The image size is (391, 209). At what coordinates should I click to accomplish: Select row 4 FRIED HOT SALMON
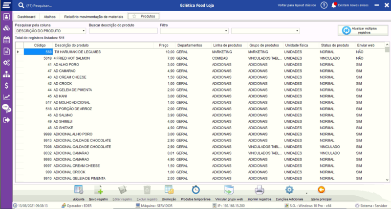tap(200, 58)
